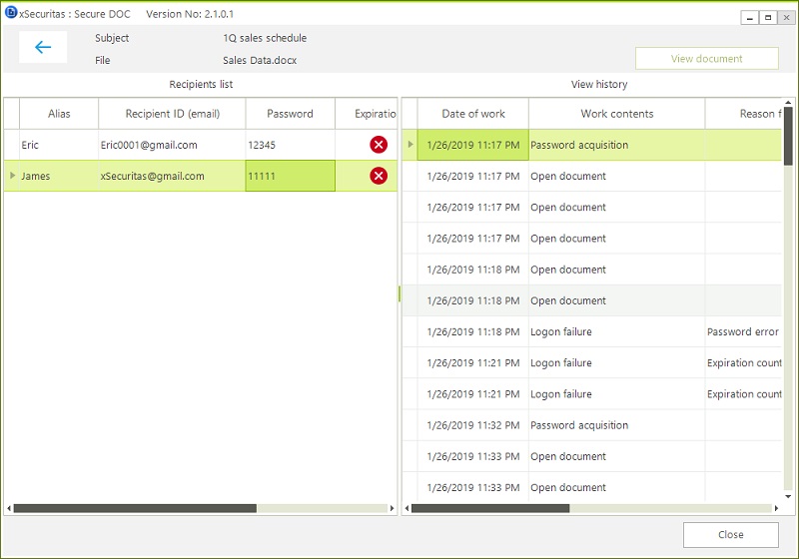The width and height of the screenshot is (799, 559).
Task: Click the Work contents column header
Action: tap(616, 114)
